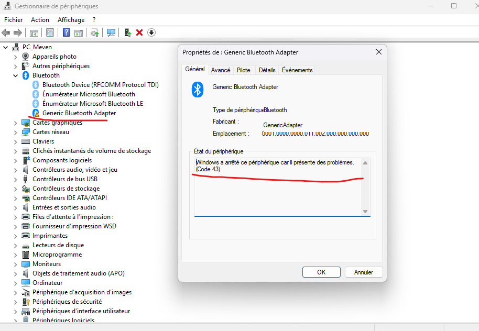Select Objets de traitement audio (APO)
Viewport: 479px width, 331px height.
click(79, 273)
